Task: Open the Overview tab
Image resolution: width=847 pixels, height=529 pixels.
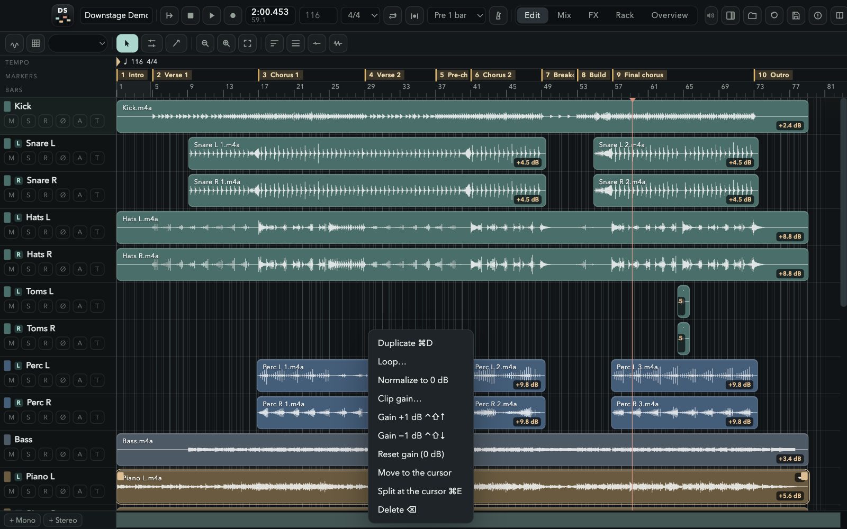Action: (x=669, y=15)
